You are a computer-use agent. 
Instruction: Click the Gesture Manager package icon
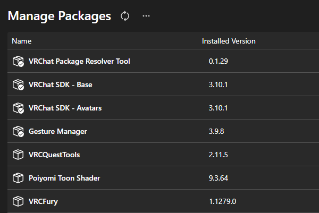point(18,131)
